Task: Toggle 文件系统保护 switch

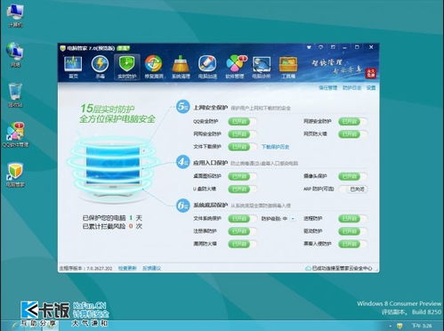Action: click(242, 219)
